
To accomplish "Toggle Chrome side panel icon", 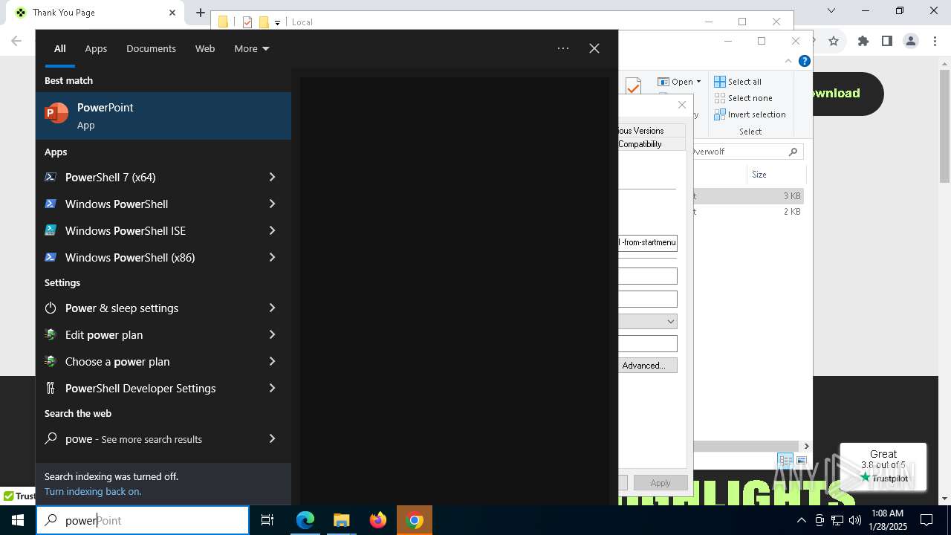I will click(x=886, y=42).
